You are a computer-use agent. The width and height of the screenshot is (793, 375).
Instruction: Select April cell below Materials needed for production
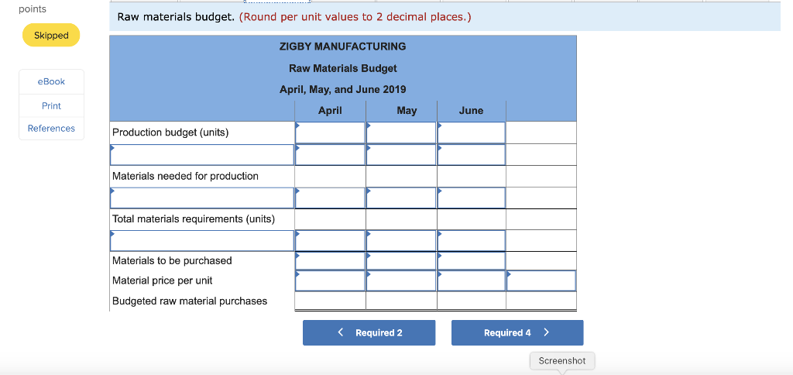coord(330,198)
